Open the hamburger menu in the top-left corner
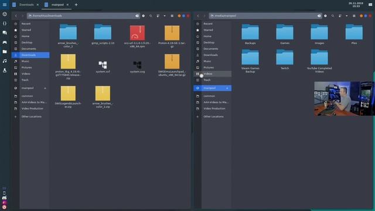This screenshot has height=211, width=375. pyautogui.click(x=5, y=5)
